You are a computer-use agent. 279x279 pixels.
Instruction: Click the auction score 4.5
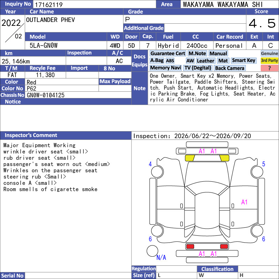pyautogui.click(x=262, y=23)
